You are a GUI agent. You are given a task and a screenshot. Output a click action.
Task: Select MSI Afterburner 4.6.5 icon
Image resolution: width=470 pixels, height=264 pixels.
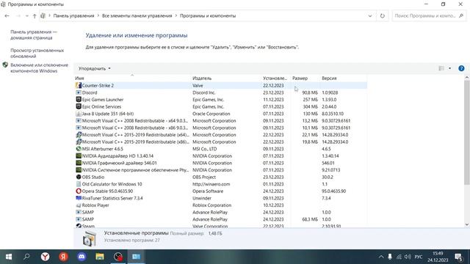pyautogui.click(x=79, y=149)
